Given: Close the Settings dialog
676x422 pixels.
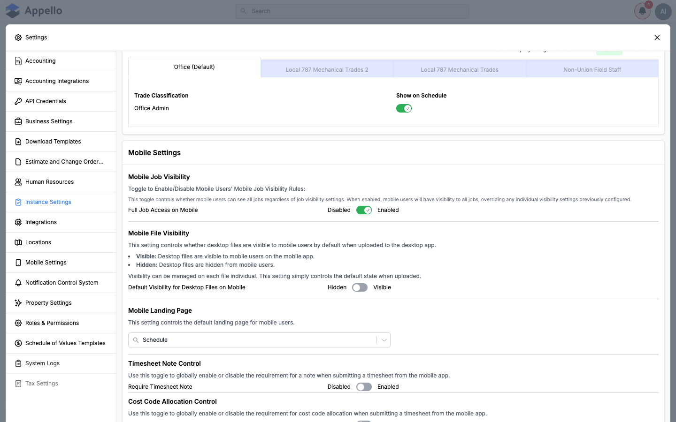Looking at the screenshot, I should (657, 38).
